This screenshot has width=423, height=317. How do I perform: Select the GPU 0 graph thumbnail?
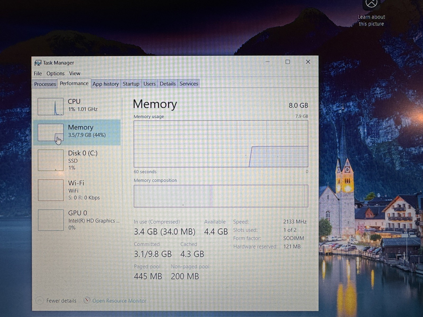[x=50, y=220]
